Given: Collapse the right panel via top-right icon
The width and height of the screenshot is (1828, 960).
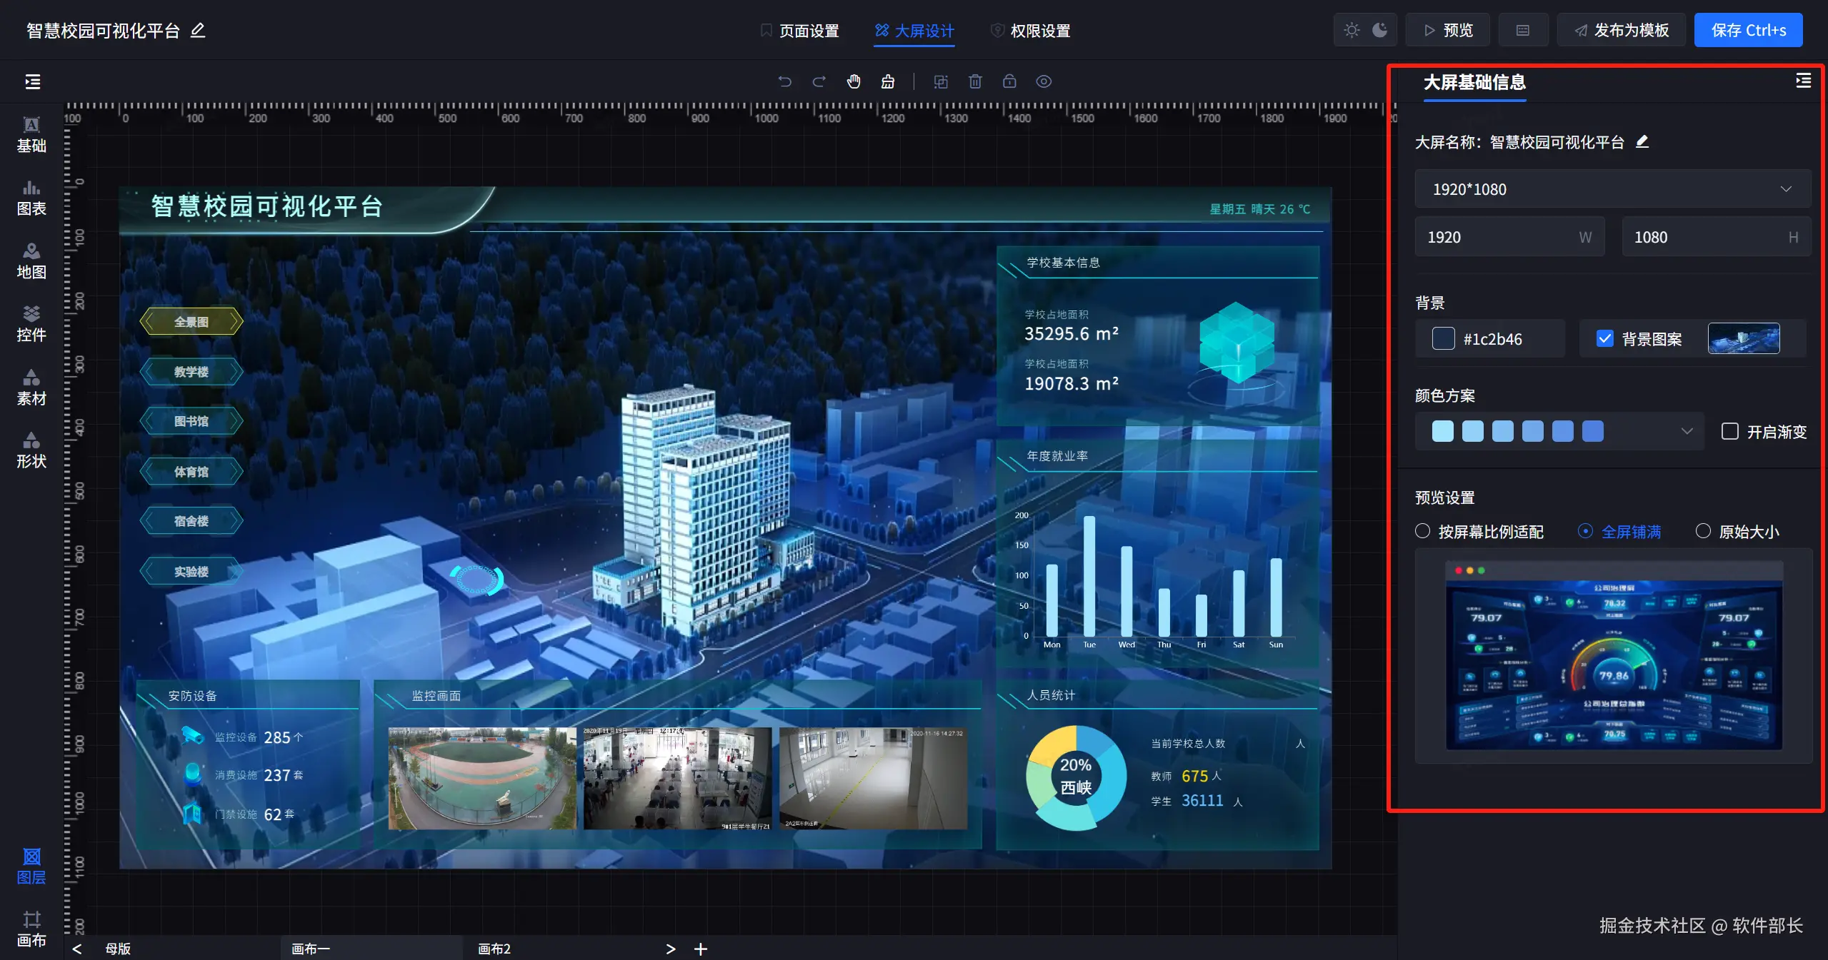Looking at the screenshot, I should [x=1803, y=81].
